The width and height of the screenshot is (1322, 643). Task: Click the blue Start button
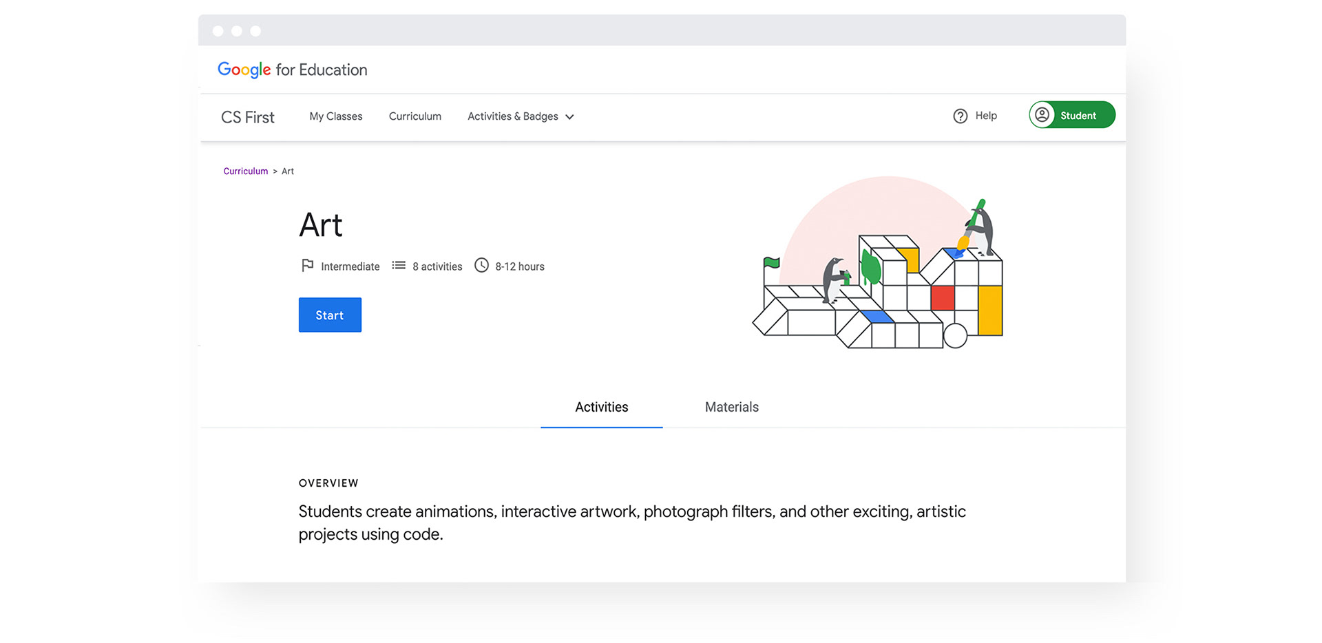coord(330,315)
